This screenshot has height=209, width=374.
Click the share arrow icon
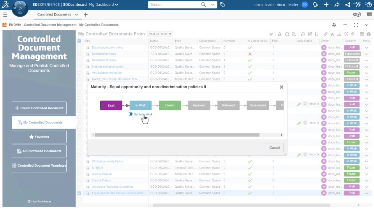coord(337,5)
